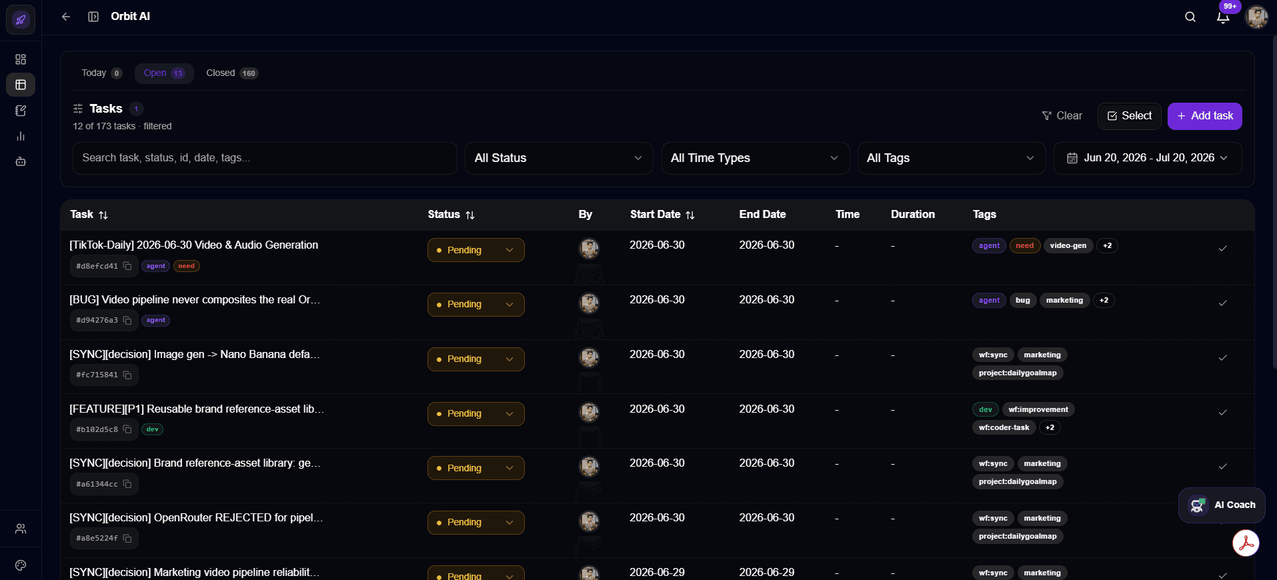Open the robot agent icon in sidebar

point(21,161)
